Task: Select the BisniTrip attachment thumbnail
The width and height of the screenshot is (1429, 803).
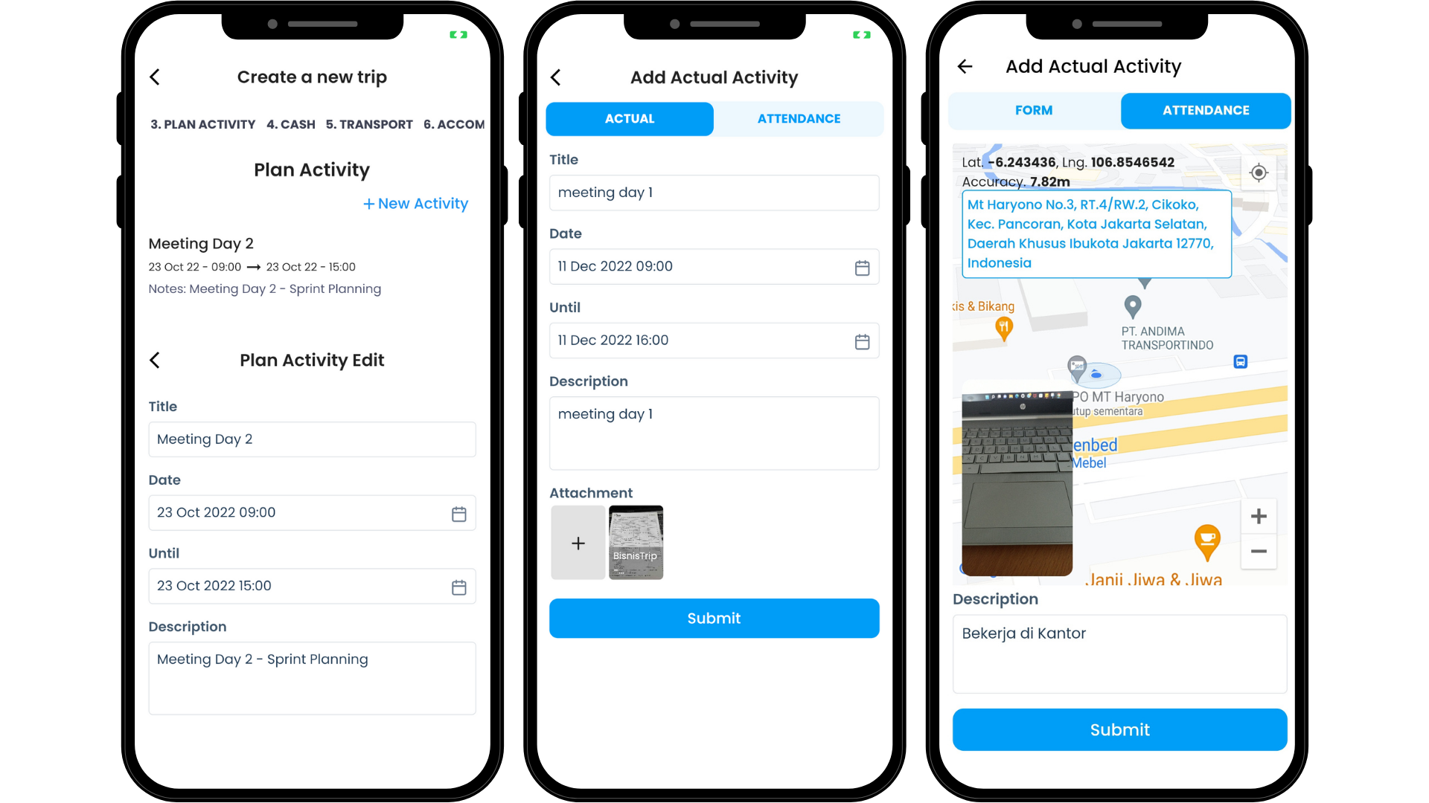Action: pos(636,542)
